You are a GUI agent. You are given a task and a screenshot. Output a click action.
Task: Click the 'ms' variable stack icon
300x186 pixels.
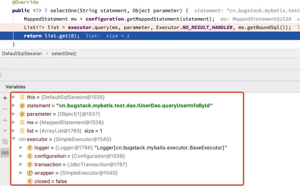(22, 122)
